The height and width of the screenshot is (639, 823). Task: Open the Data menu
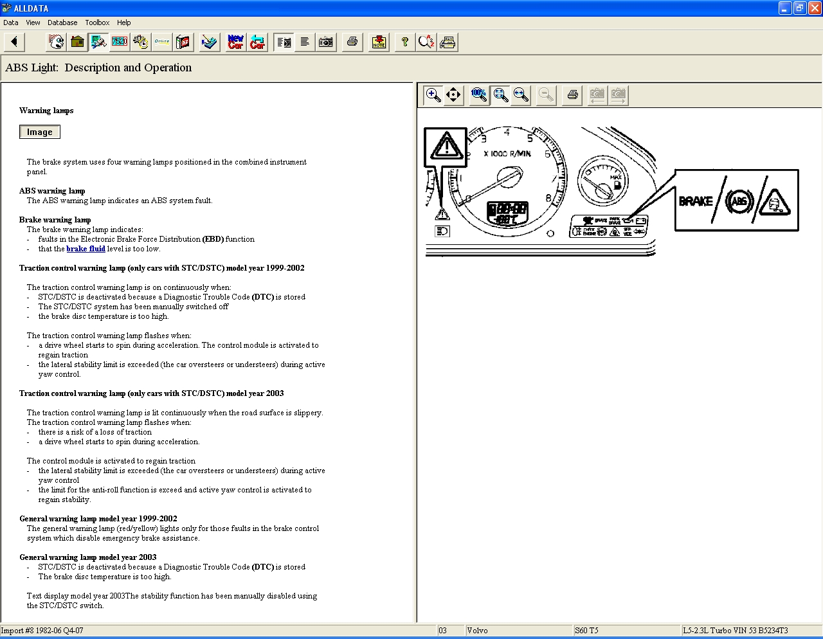pos(11,22)
